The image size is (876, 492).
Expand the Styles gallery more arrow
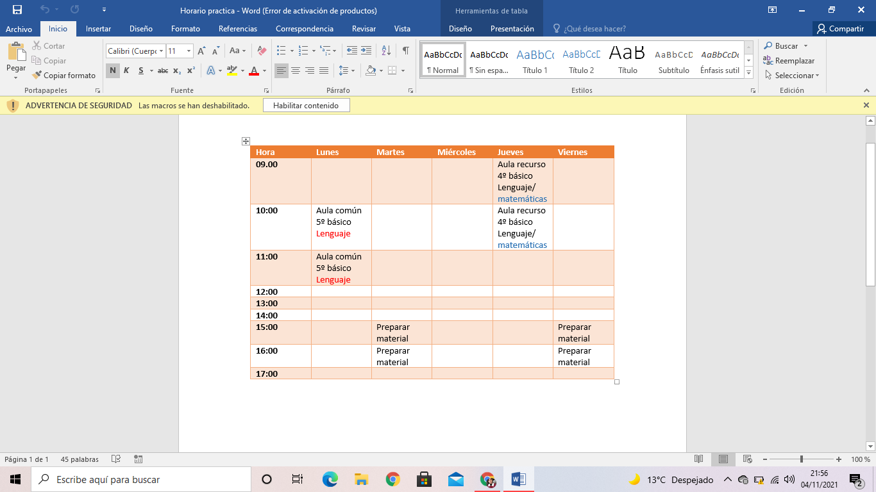(x=748, y=74)
